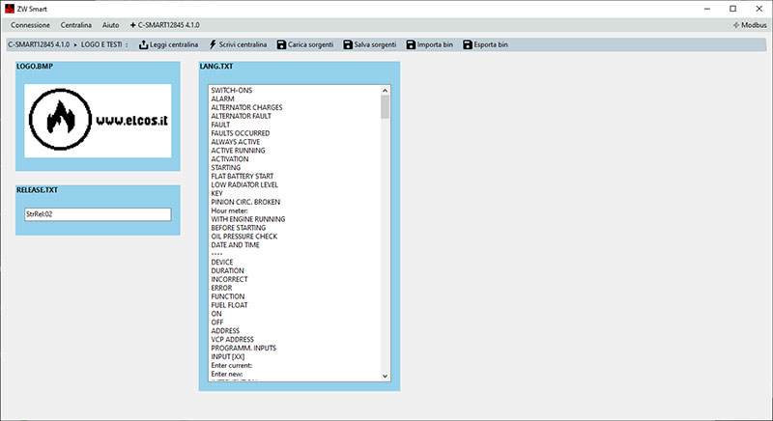Image resolution: width=773 pixels, height=421 pixels.
Task: Click the Modbus status icon
Action: pos(737,23)
